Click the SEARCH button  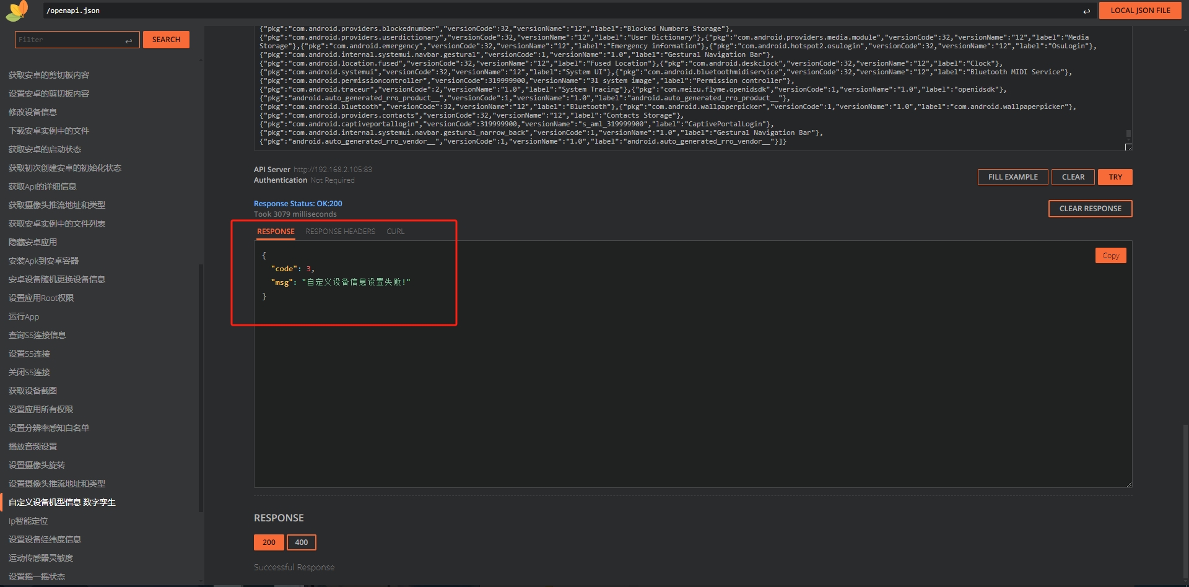[166, 40]
